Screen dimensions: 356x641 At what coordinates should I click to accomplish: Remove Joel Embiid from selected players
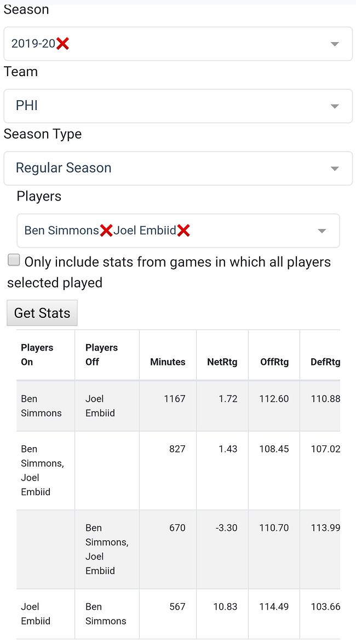183,231
